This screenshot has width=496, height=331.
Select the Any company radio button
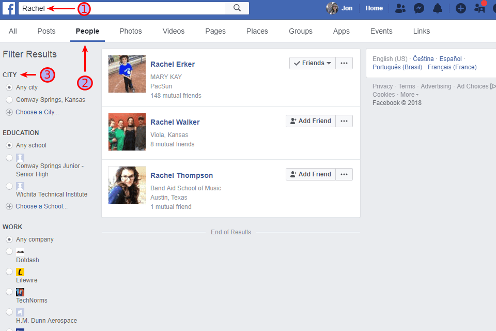click(x=9, y=239)
